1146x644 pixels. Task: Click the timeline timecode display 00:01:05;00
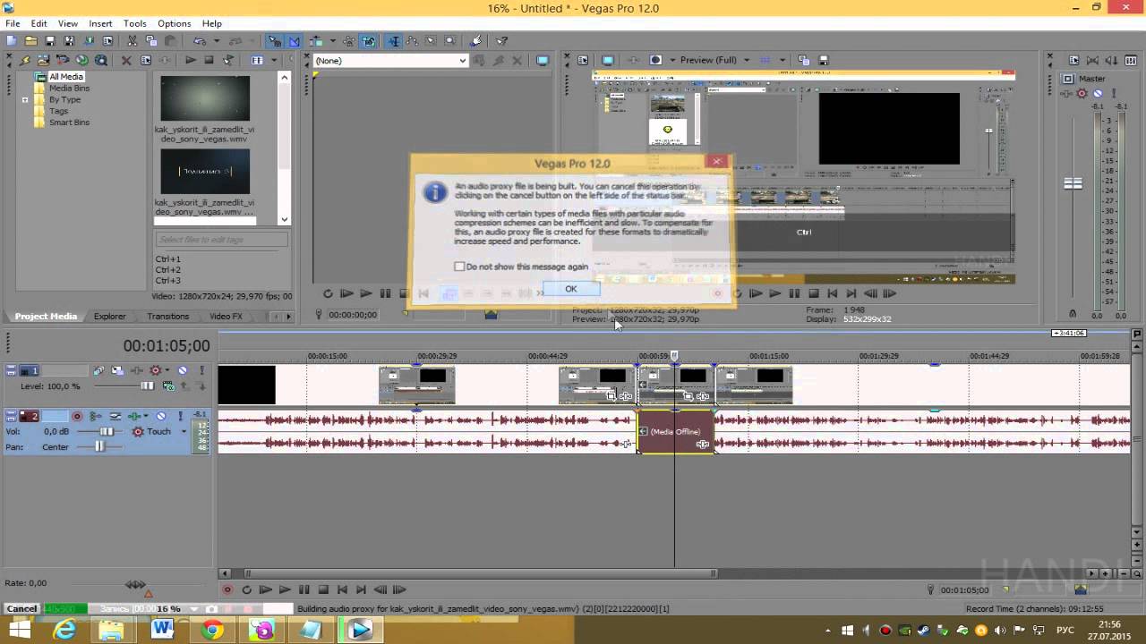point(167,345)
